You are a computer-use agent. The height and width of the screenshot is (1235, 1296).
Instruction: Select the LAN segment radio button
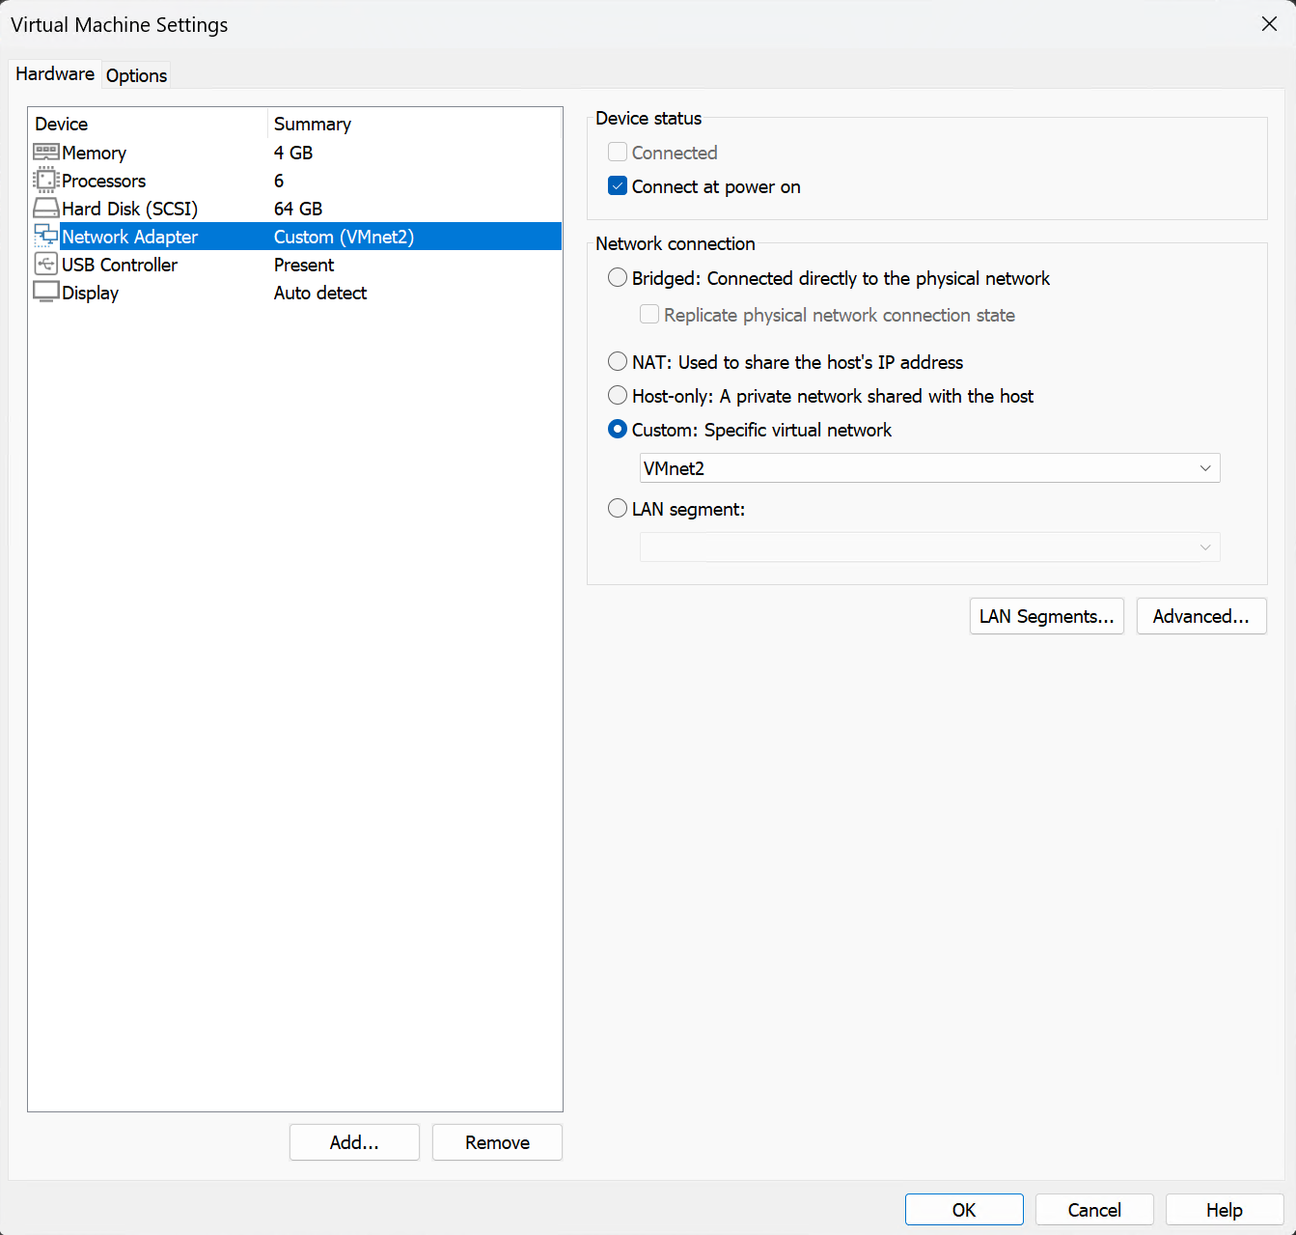[618, 509]
